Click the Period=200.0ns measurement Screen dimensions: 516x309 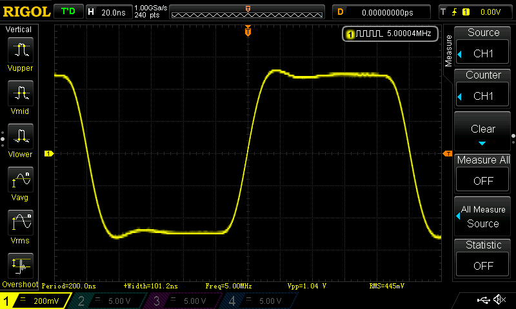69,286
